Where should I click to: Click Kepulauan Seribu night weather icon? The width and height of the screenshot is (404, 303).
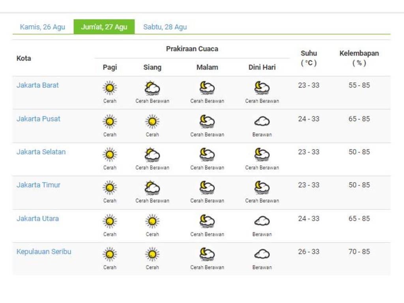(x=207, y=254)
